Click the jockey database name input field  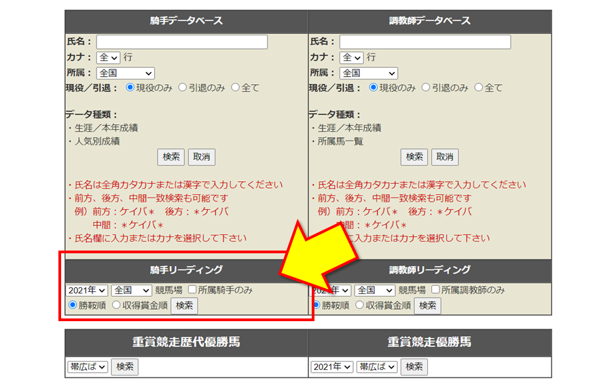(x=181, y=42)
